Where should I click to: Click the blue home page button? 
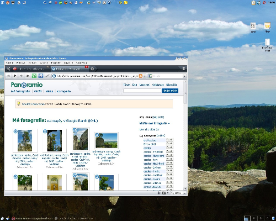(41, 76)
